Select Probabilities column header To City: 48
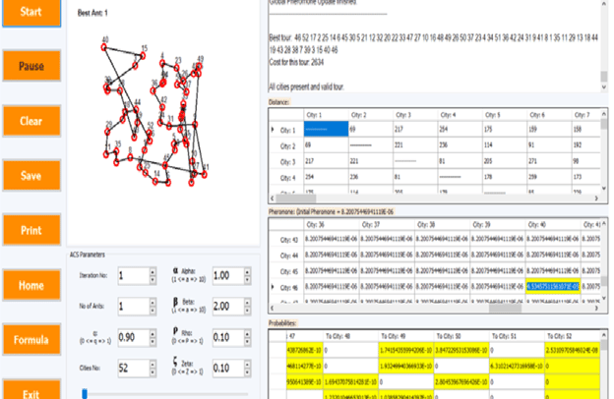Viewport: 614px width, 399px height. pos(351,336)
